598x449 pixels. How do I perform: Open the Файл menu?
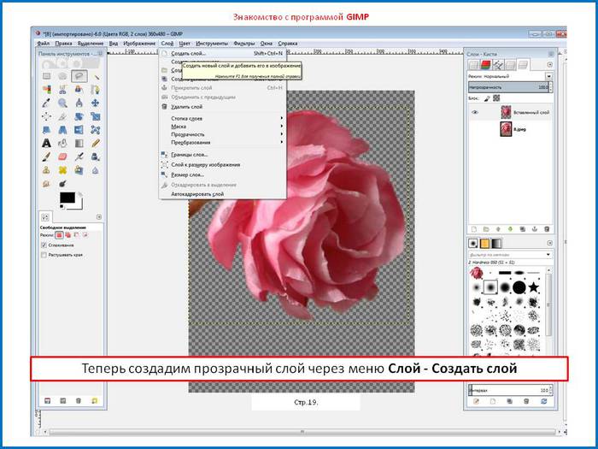click(x=43, y=44)
